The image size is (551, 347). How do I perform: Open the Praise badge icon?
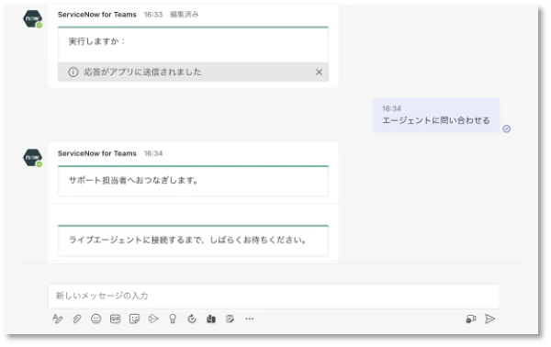pos(173,319)
